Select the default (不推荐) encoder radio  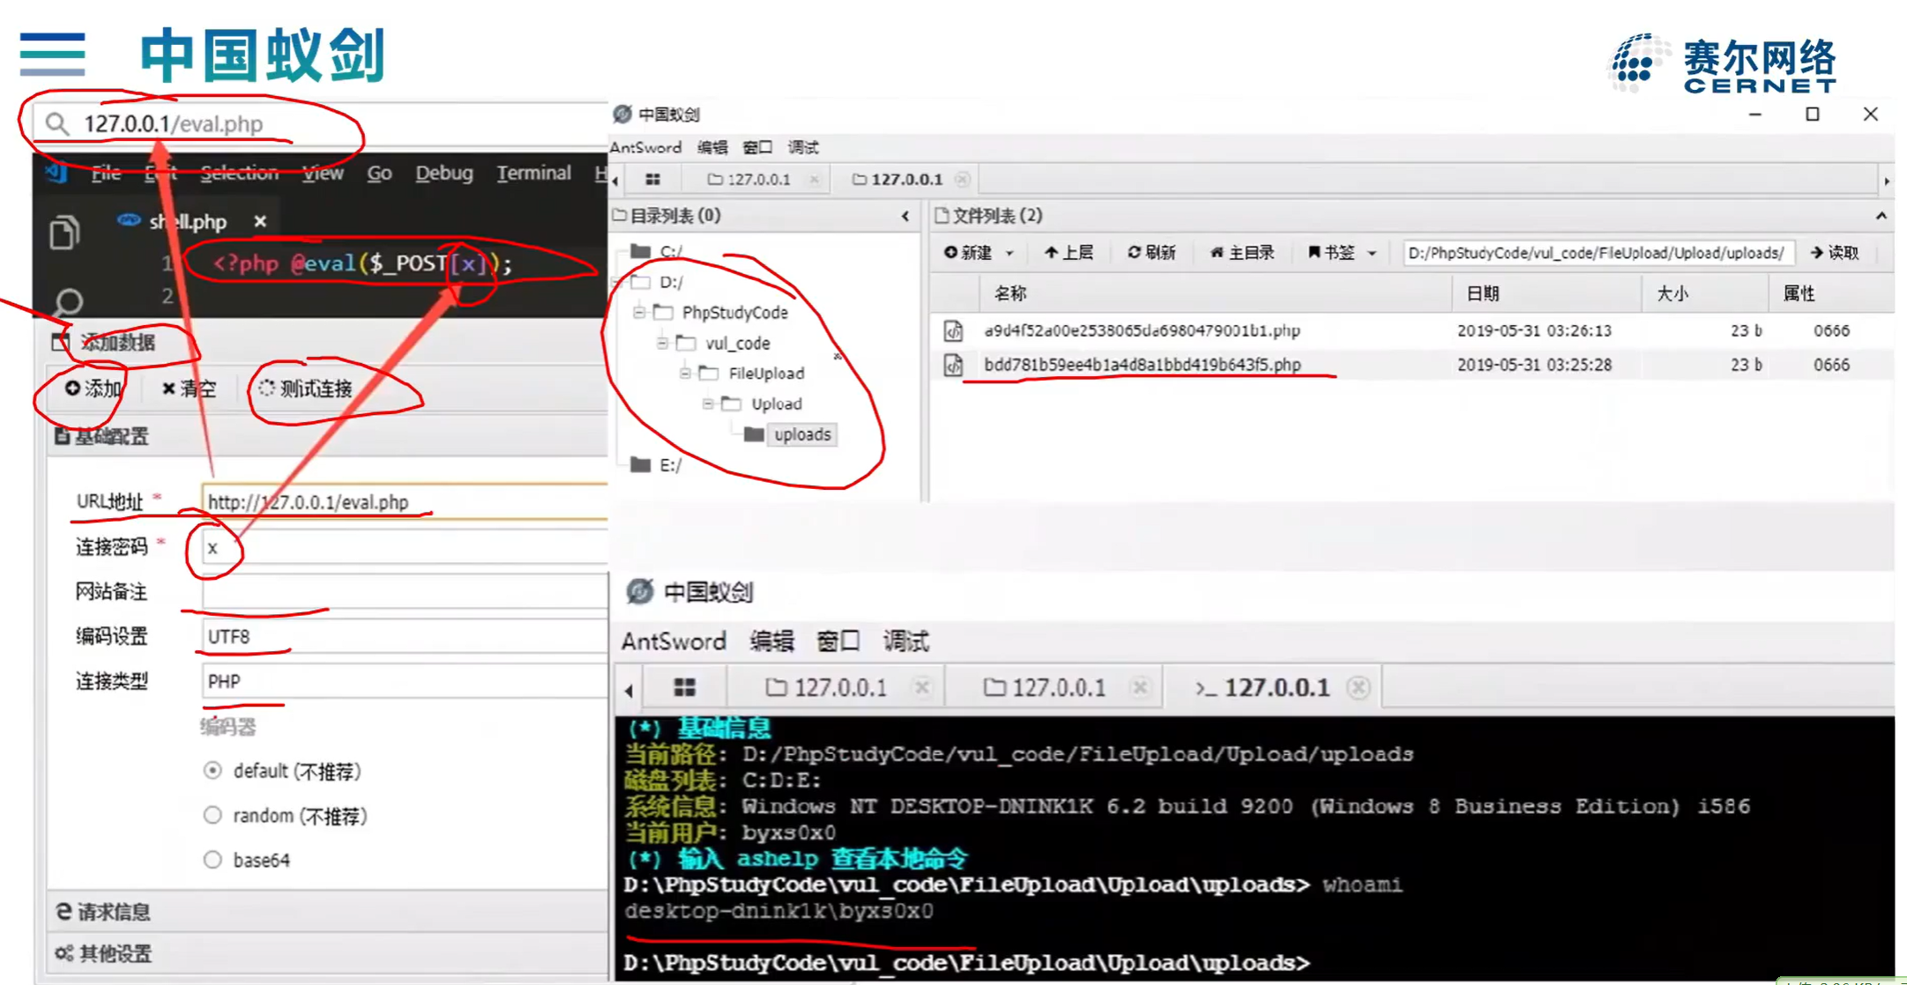212,771
